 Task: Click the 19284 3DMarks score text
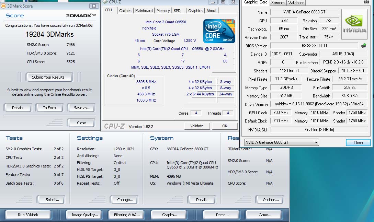point(49,34)
